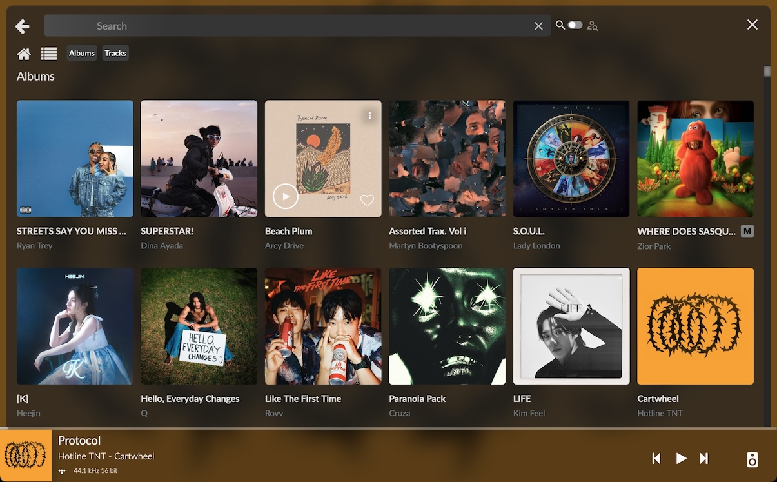Screen dimensions: 777x482
Task: Open the S.O.U.L. album cover
Action: (571, 159)
